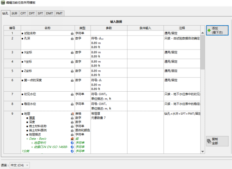The image size is (232, 169).
Task: Click lock icon on Y坐标 row
Action: (72, 62)
